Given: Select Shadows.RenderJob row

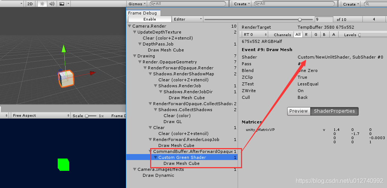Looking at the screenshot, I should click(182, 86).
